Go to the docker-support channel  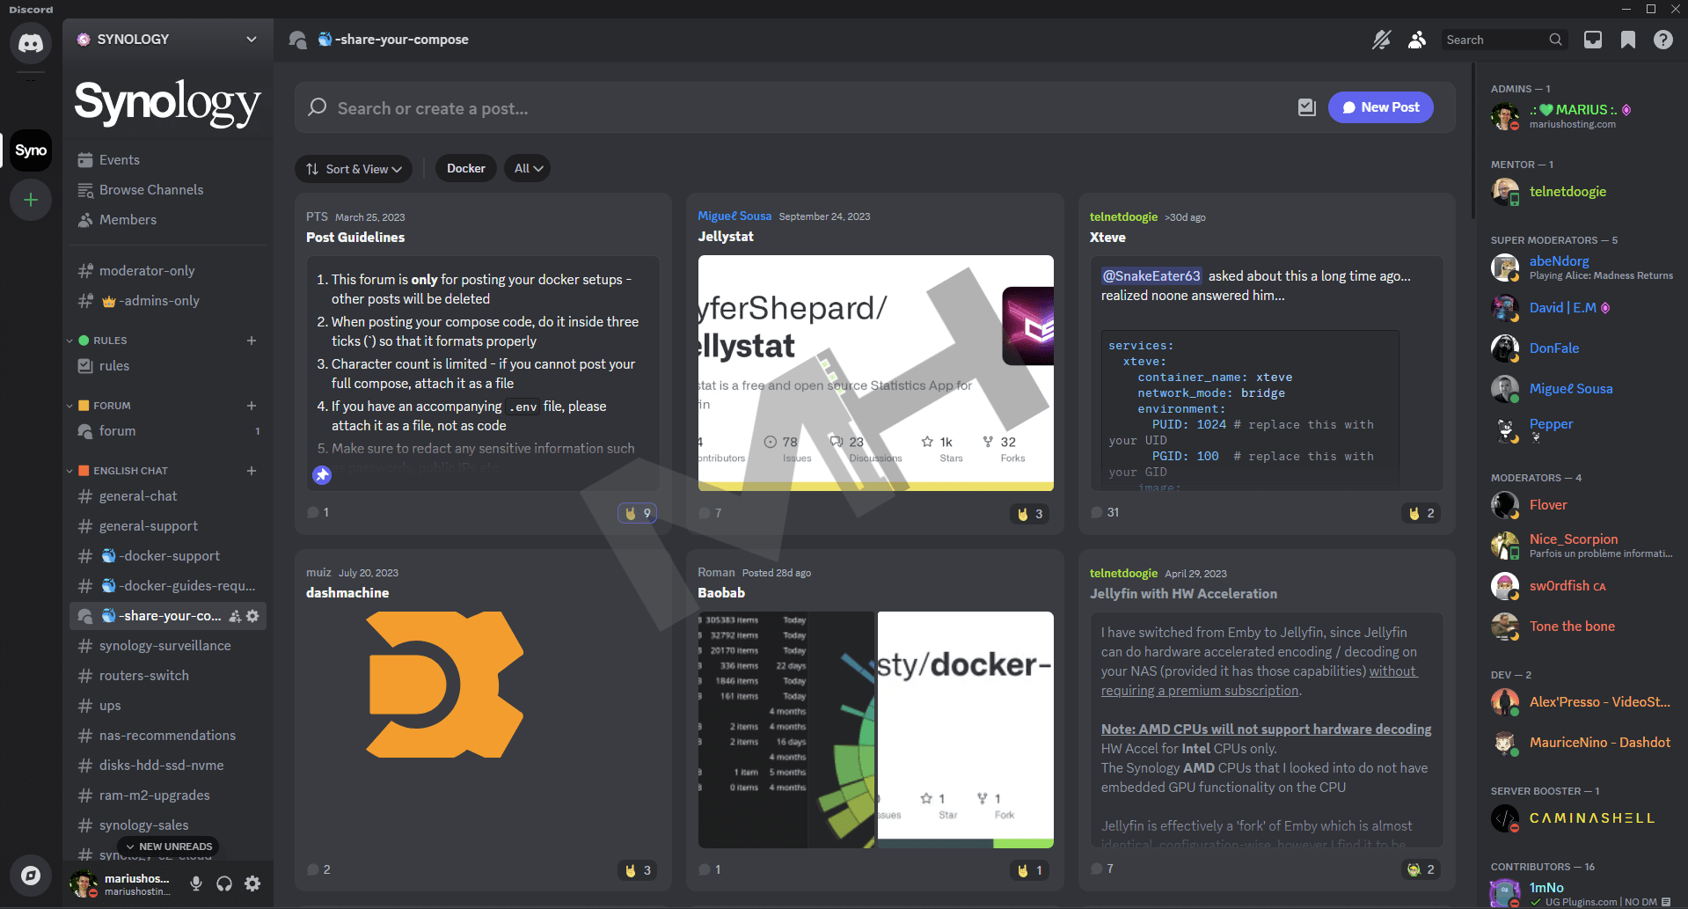pos(167,556)
